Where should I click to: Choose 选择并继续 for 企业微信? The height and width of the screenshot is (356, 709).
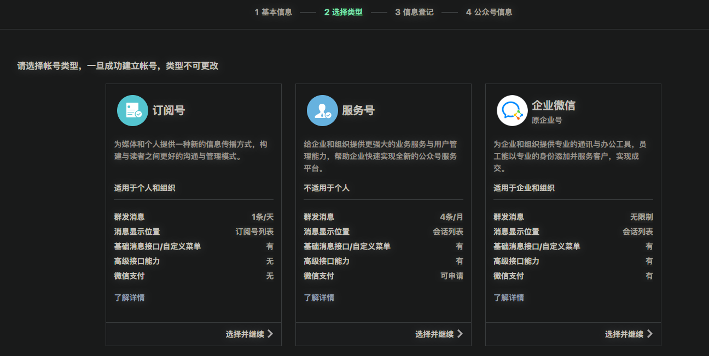[629, 334]
